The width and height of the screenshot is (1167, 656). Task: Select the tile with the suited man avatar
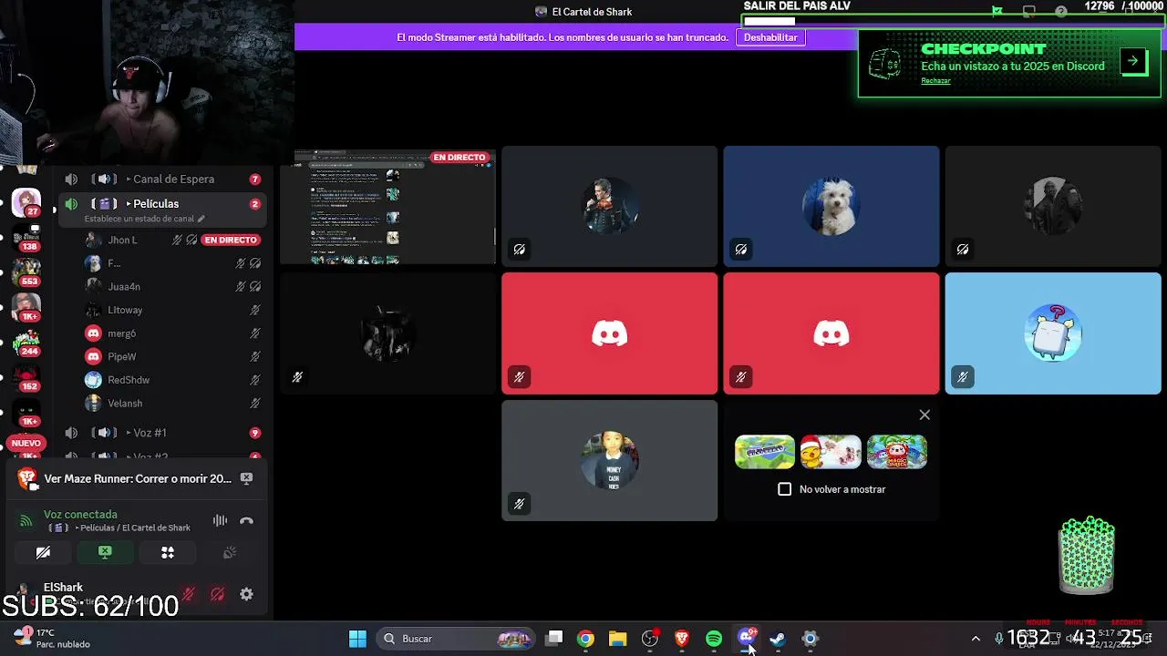click(610, 207)
